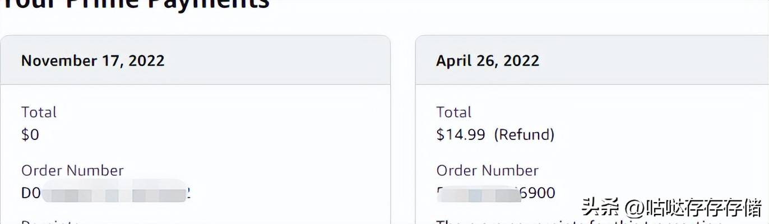The width and height of the screenshot is (769, 224).
Task: Click the order number digits 6900
Action: [538, 193]
